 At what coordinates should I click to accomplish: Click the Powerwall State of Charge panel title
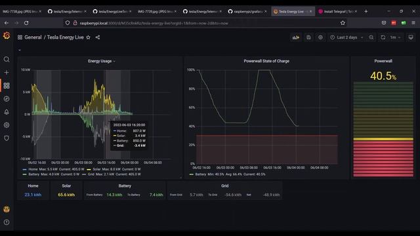(x=266, y=61)
